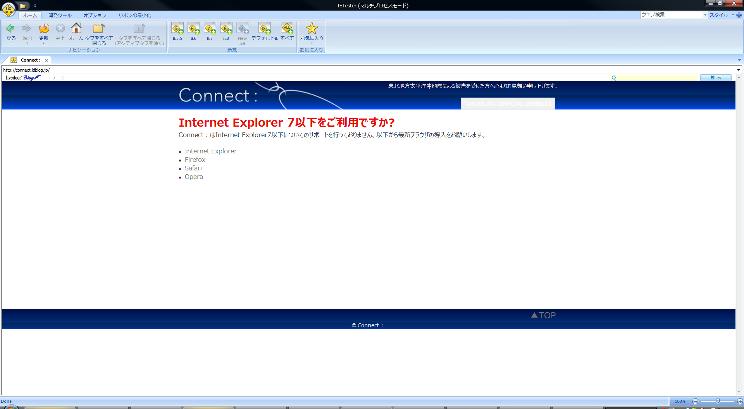Click the folder icon in quick access toolbar
The image size is (744, 409).
click(23, 6)
